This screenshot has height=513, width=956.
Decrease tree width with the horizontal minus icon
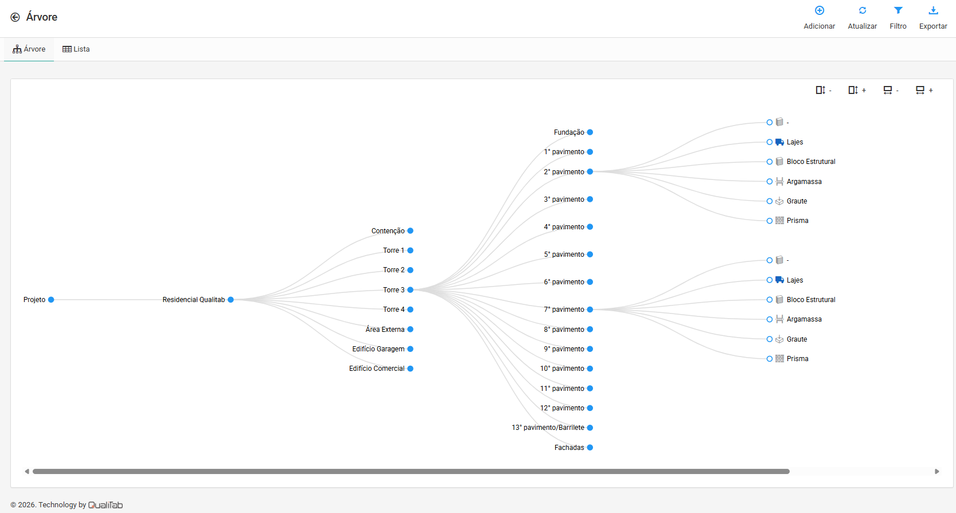click(891, 90)
